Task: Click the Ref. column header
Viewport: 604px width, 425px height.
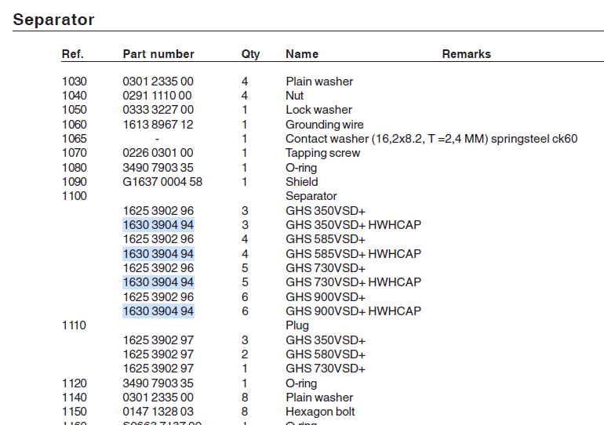Action: coord(73,54)
